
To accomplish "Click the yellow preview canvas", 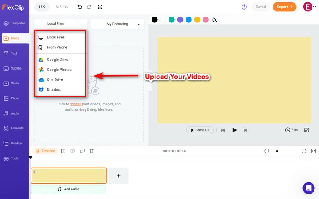I will click(x=234, y=80).
